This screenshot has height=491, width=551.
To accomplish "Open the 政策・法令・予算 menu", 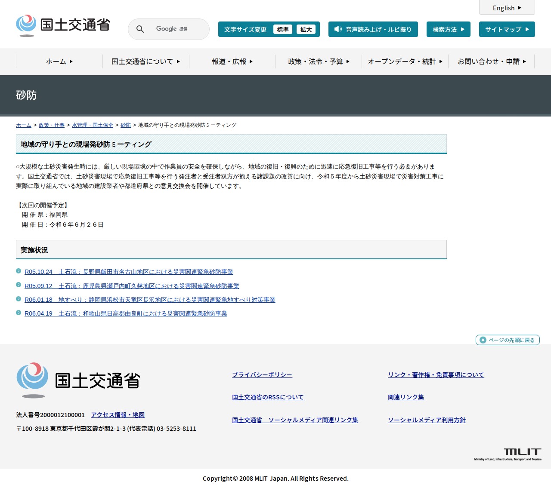I will tap(319, 61).
